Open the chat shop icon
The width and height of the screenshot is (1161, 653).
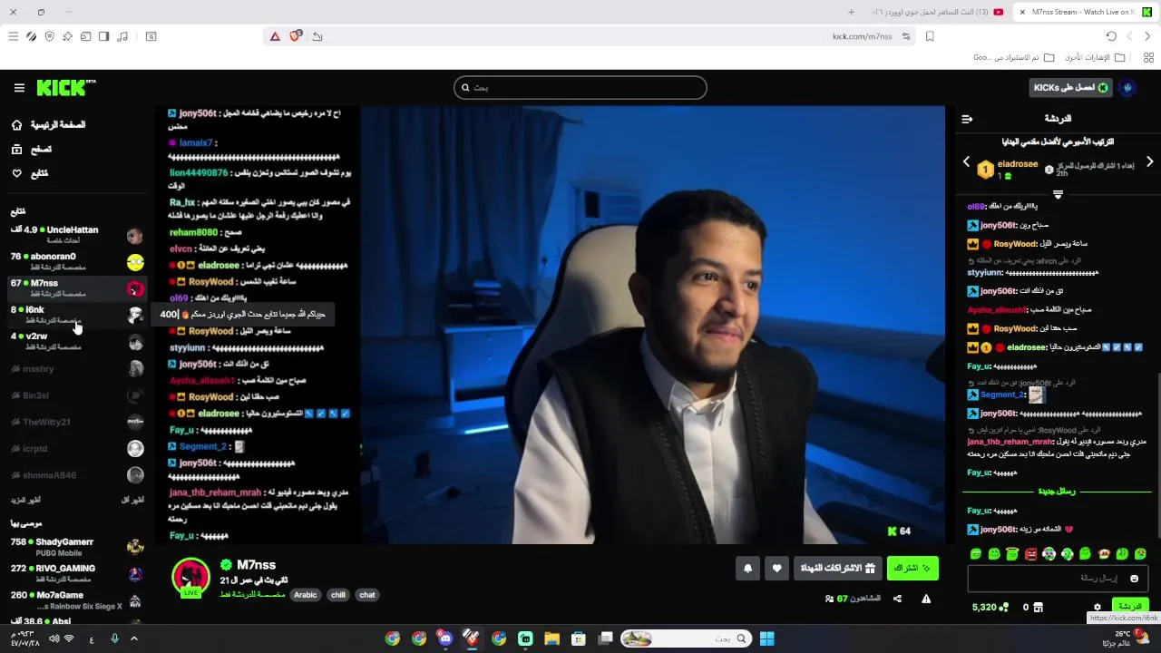(x=1039, y=607)
